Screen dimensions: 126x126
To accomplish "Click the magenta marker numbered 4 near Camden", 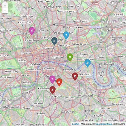I will (x=32, y=31).
